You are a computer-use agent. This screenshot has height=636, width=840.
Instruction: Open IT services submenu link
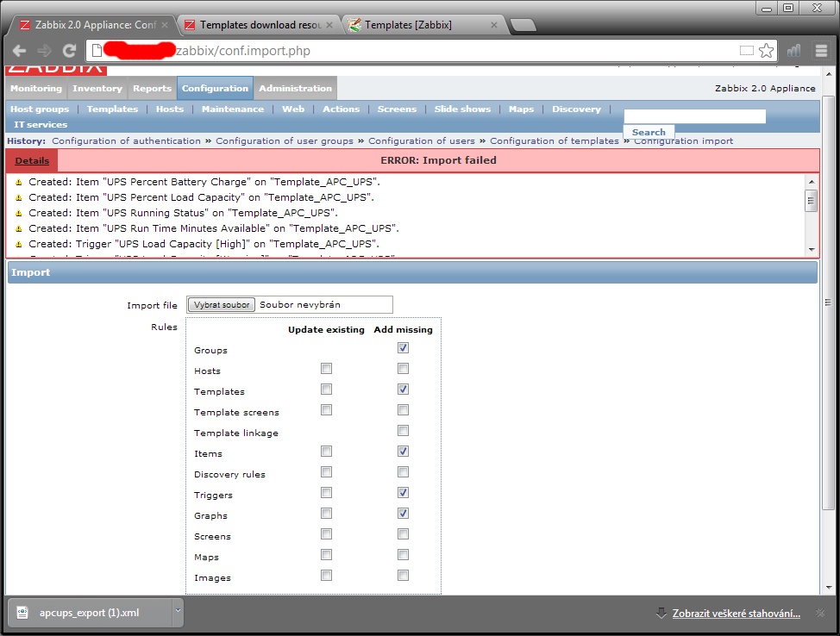(x=41, y=125)
